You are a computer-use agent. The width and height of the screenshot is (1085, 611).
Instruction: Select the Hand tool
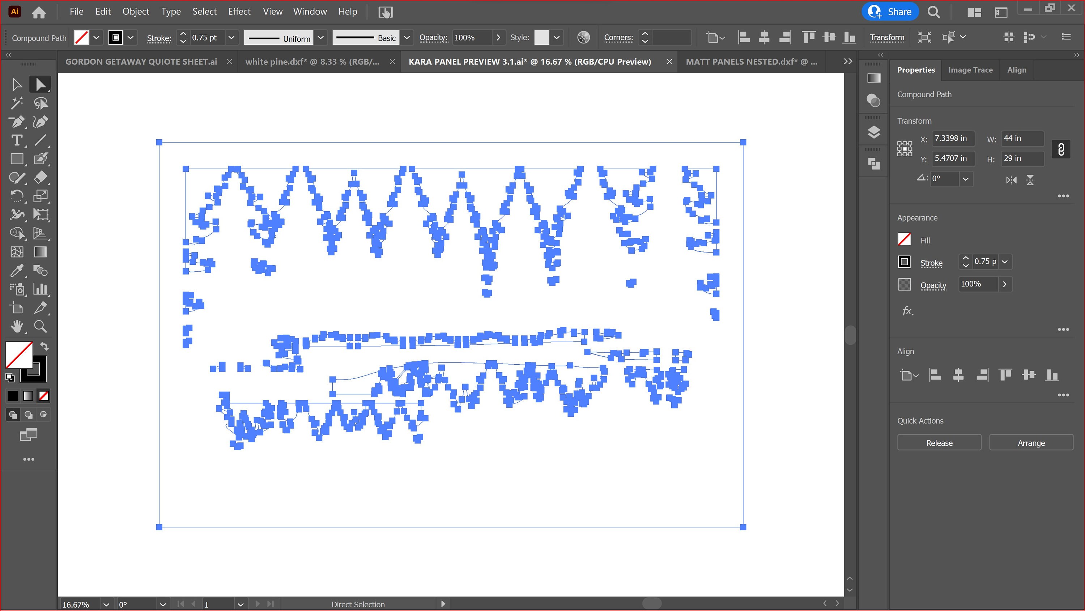(x=17, y=326)
